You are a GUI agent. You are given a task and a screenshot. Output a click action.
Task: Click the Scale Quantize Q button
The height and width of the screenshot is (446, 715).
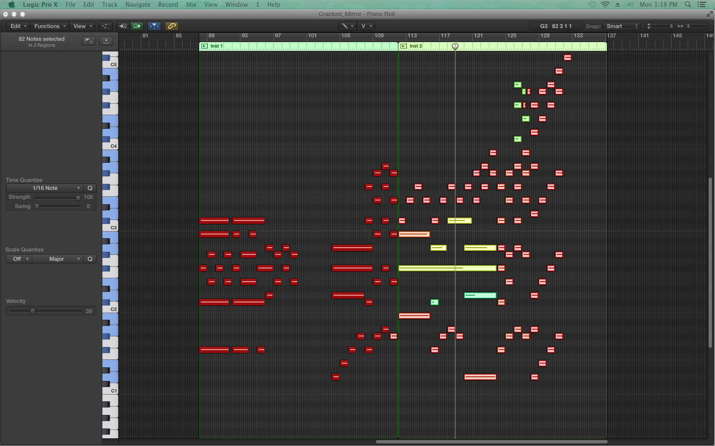tap(90, 259)
